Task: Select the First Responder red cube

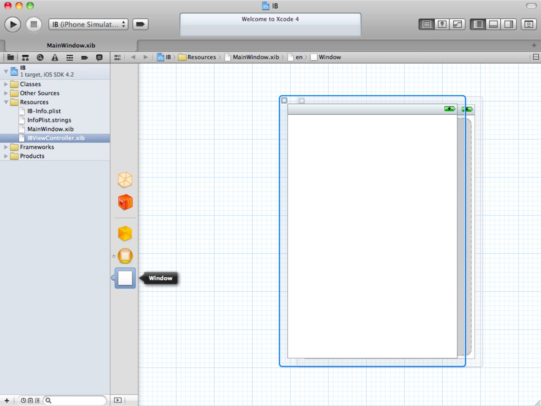Action: tap(125, 202)
